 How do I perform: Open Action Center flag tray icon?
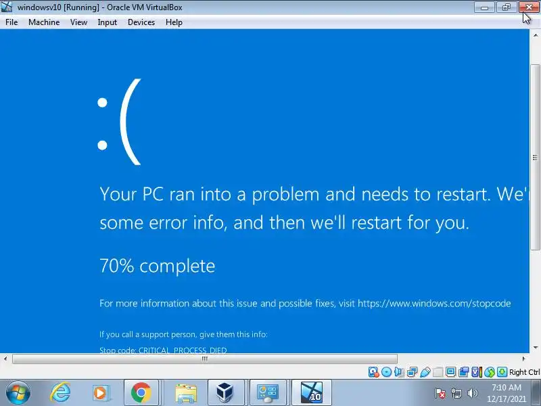(440, 393)
